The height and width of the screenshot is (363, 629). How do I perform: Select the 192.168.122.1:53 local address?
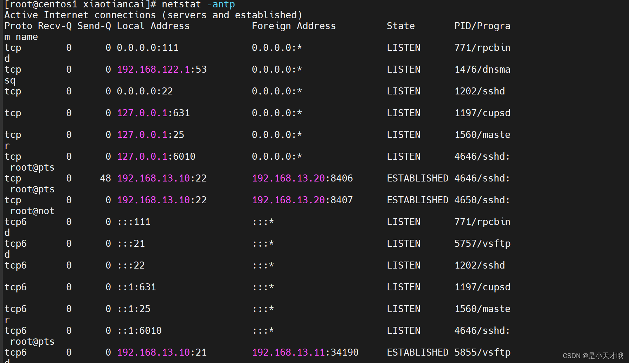pyautogui.click(x=162, y=69)
